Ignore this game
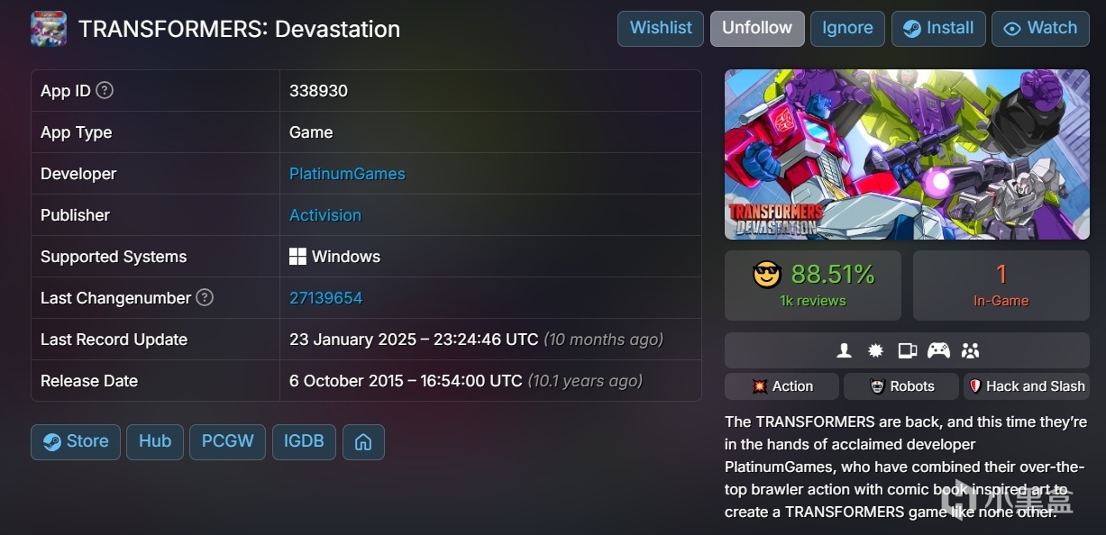 (x=847, y=29)
